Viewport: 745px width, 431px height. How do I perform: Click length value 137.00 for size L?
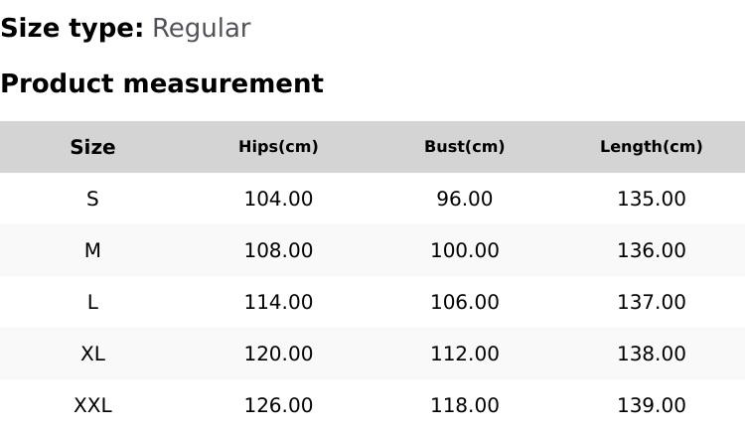coord(651,302)
